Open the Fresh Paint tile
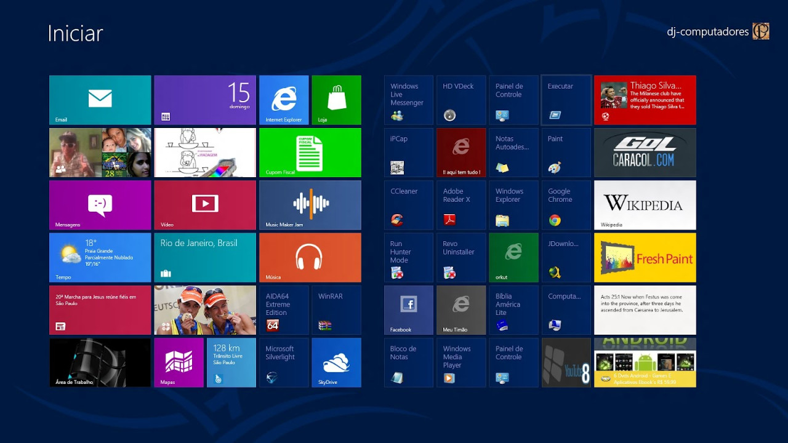 click(x=645, y=257)
